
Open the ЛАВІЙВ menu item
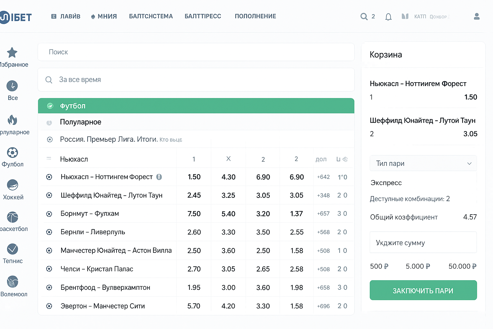pos(66,16)
